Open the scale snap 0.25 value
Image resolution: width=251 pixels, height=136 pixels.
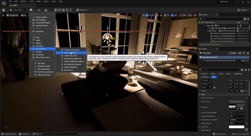click(184, 15)
